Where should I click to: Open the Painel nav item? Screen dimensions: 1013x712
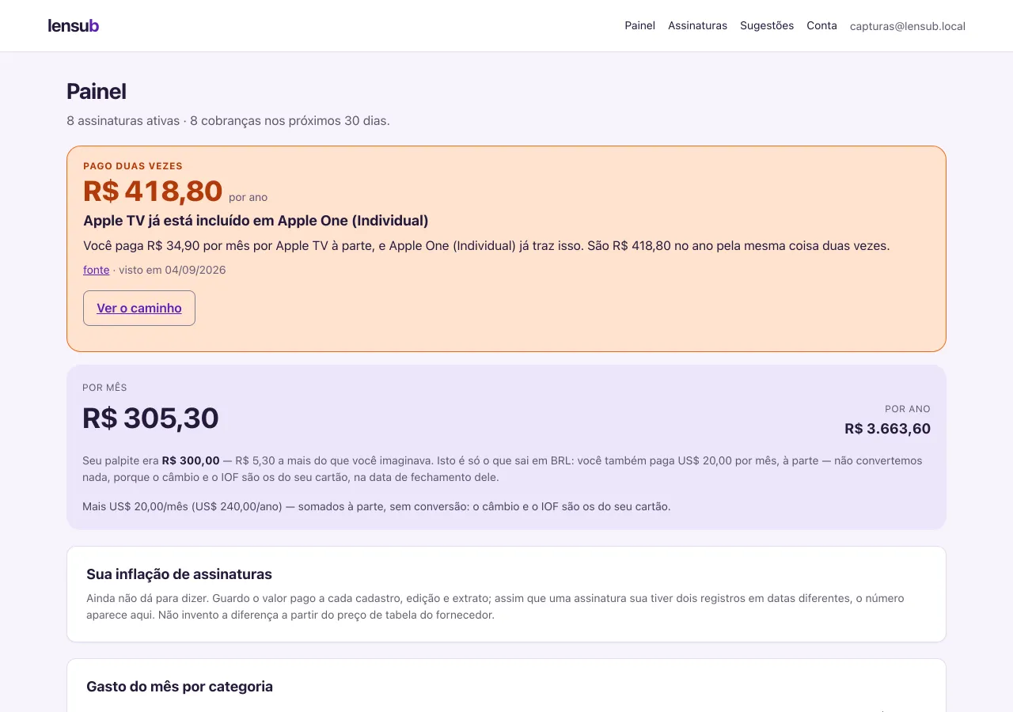[639, 25]
